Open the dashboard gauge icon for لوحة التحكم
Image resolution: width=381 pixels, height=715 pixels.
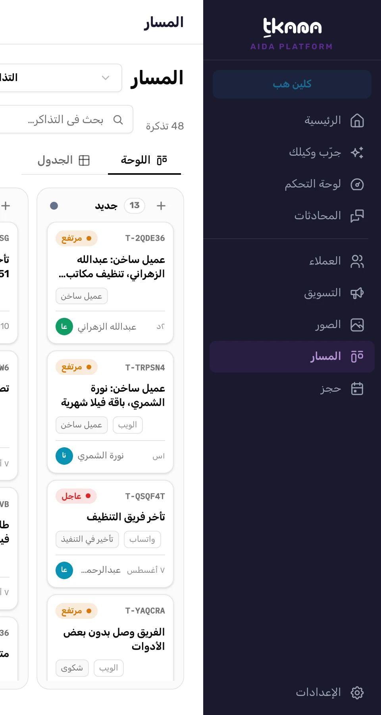[357, 184]
